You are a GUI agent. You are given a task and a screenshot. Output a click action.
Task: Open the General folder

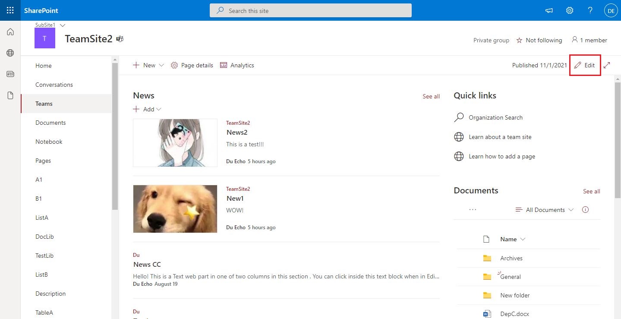(511, 277)
